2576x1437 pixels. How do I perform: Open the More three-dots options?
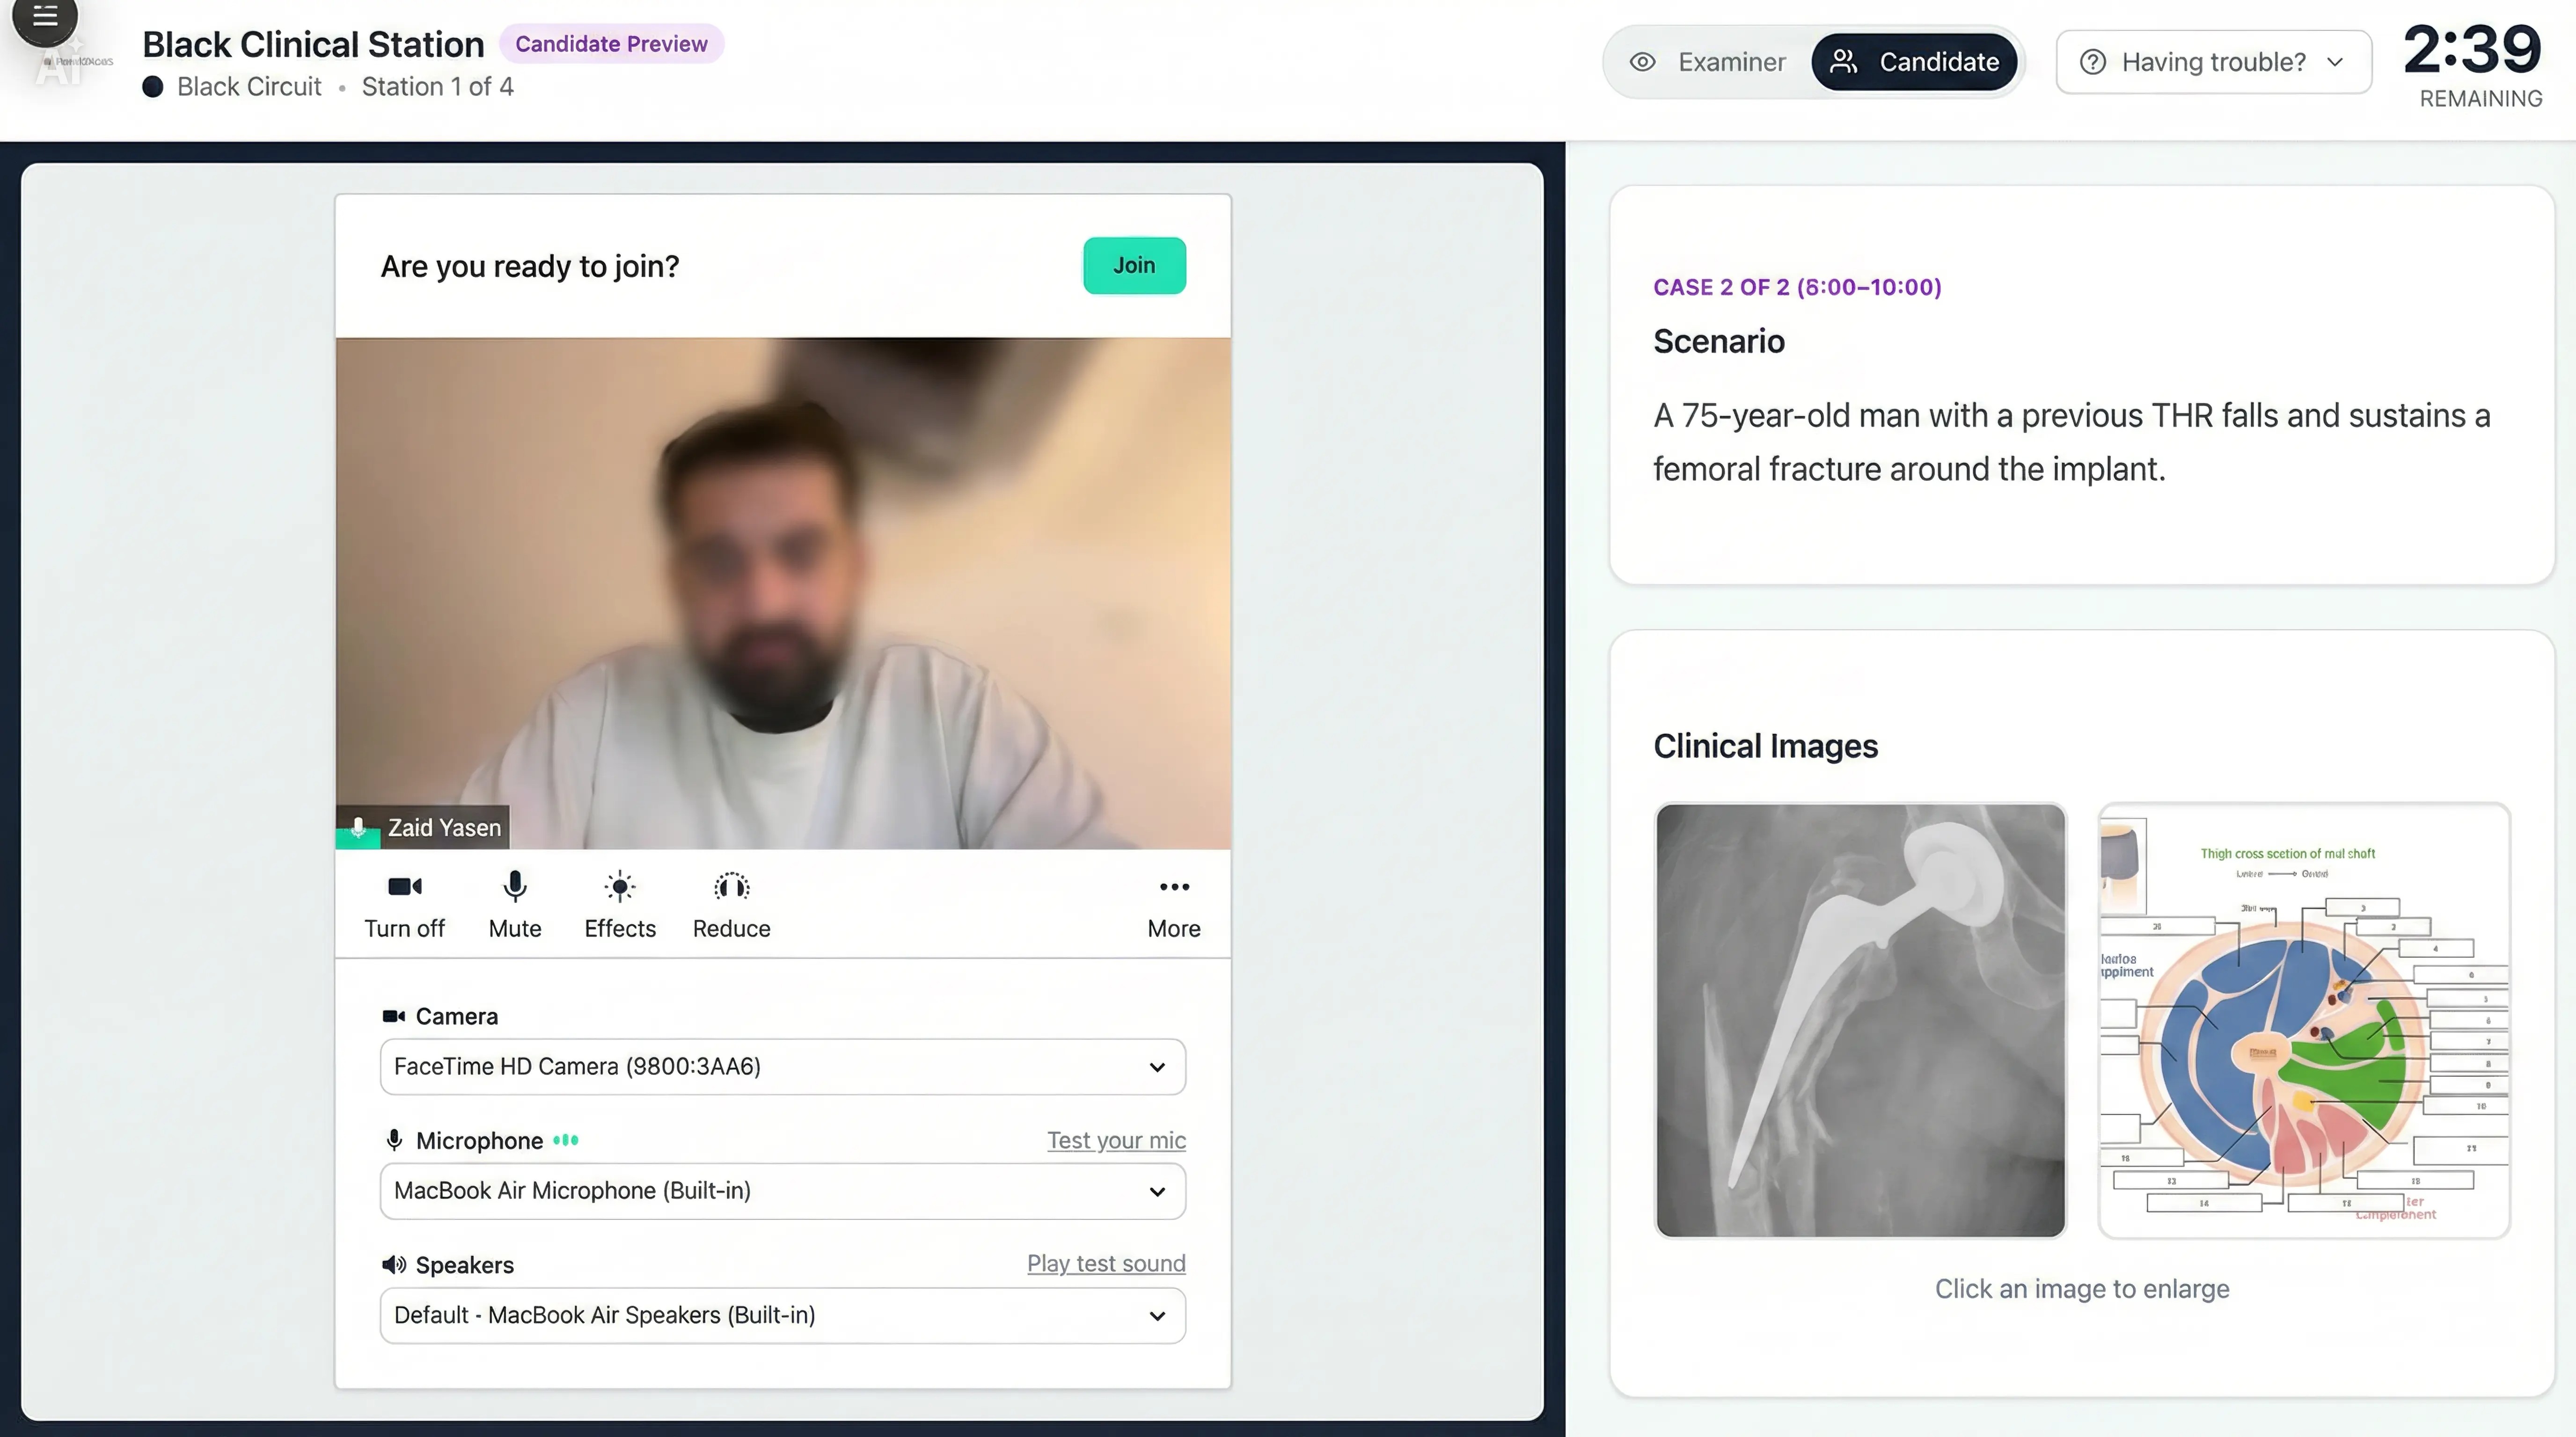coord(1174,886)
